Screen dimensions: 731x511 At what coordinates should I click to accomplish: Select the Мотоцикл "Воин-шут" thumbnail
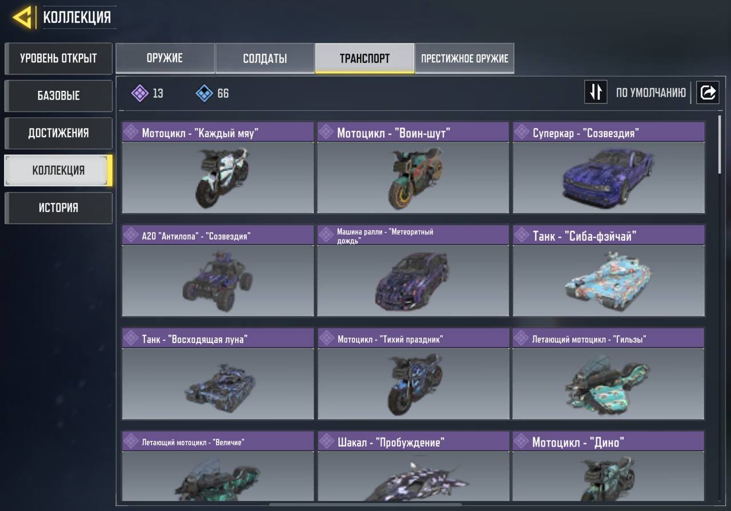pyautogui.click(x=413, y=177)
